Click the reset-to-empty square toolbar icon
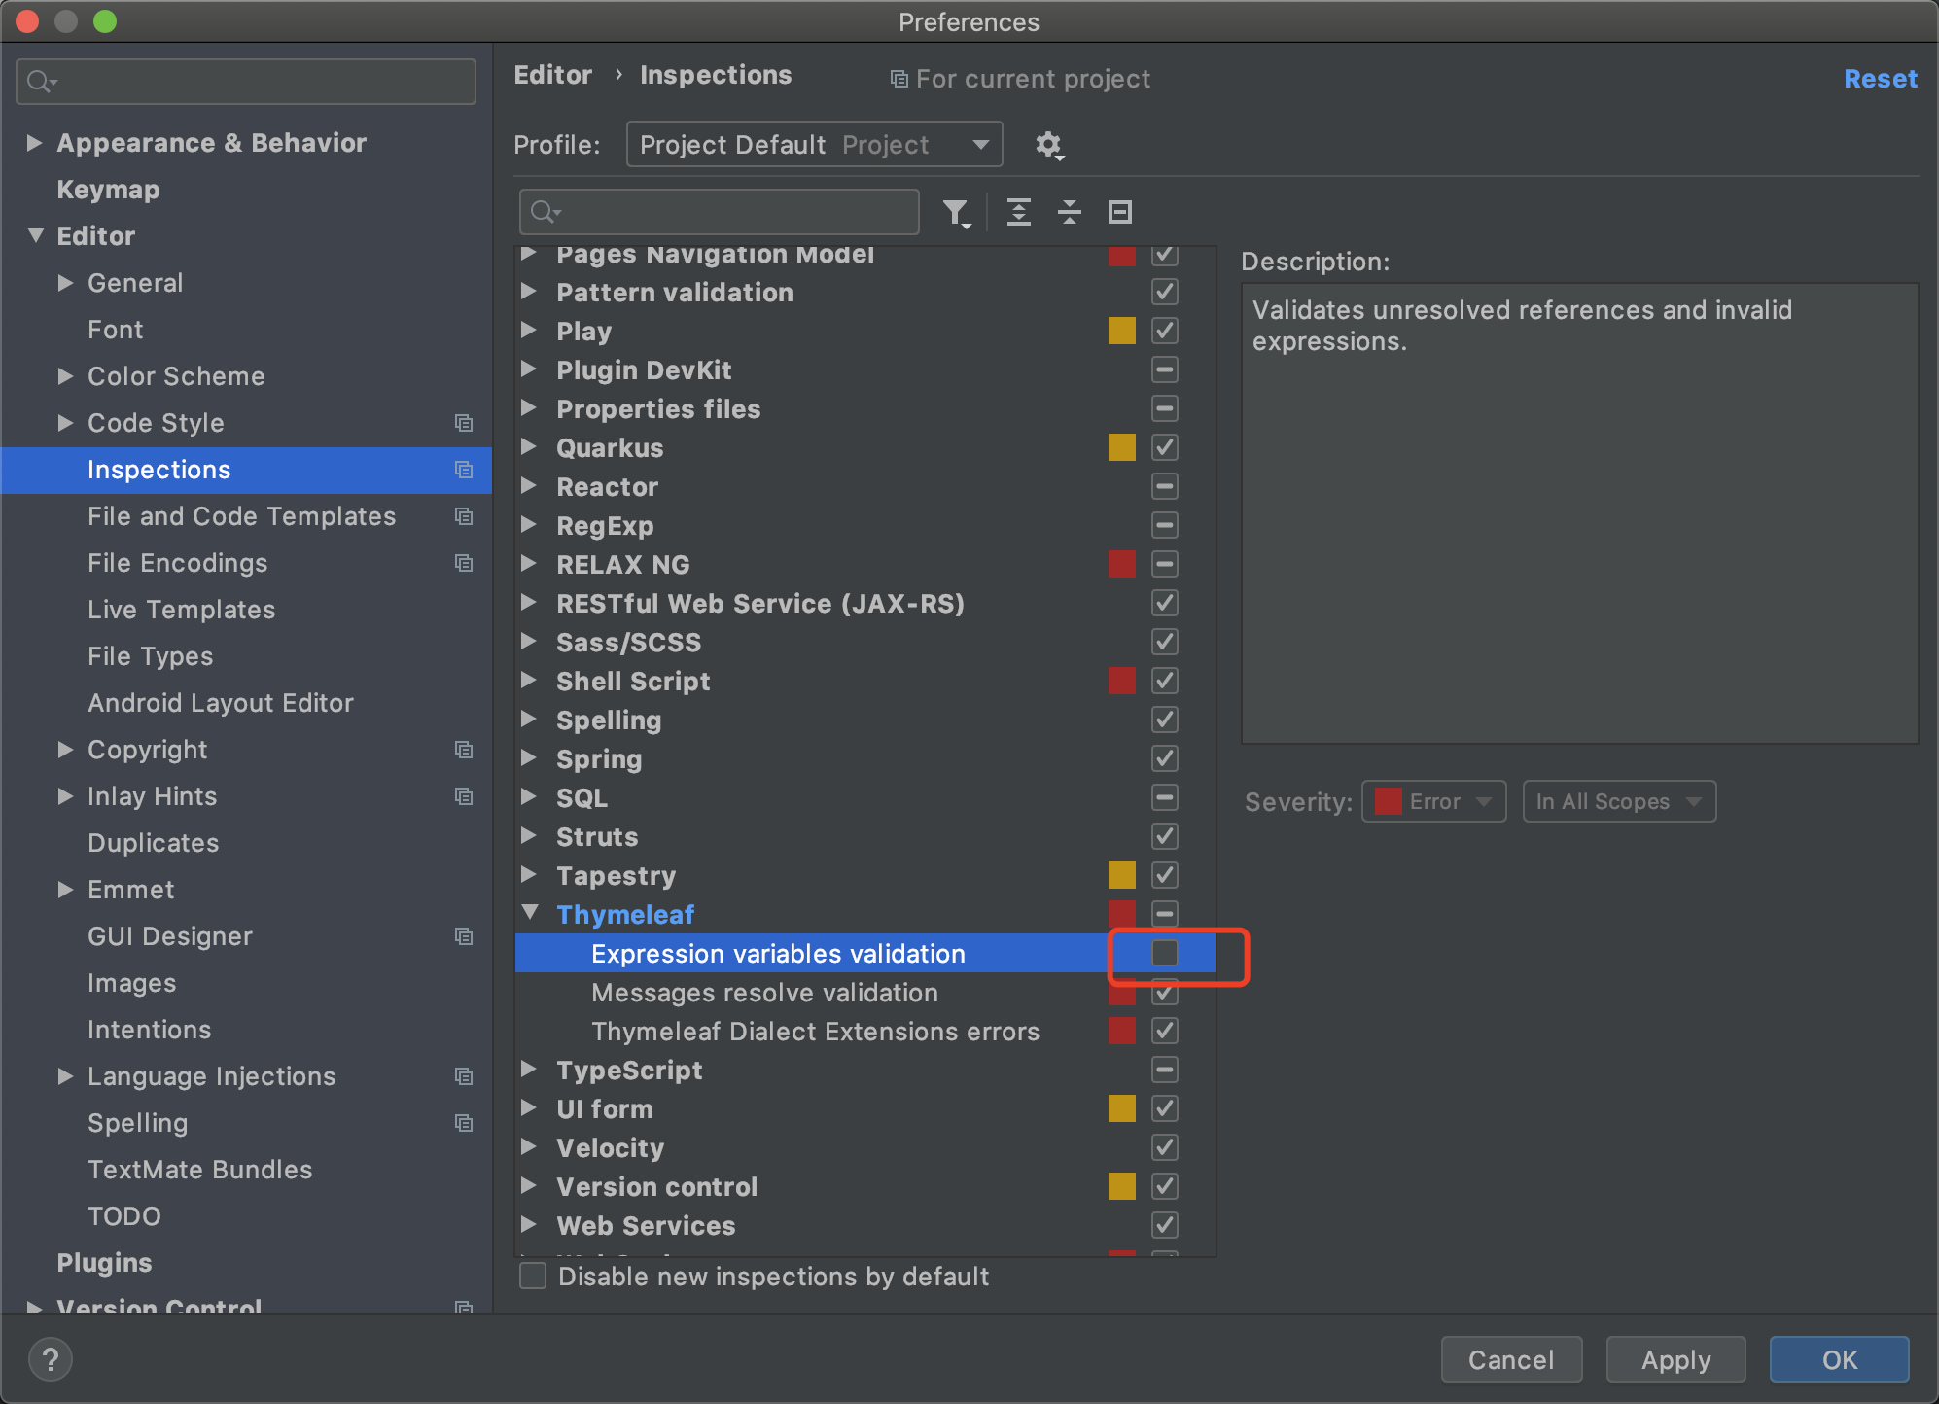The width and height of the screenshot is (1939, 1404). pyautogui.click(x=1120, y=212)
